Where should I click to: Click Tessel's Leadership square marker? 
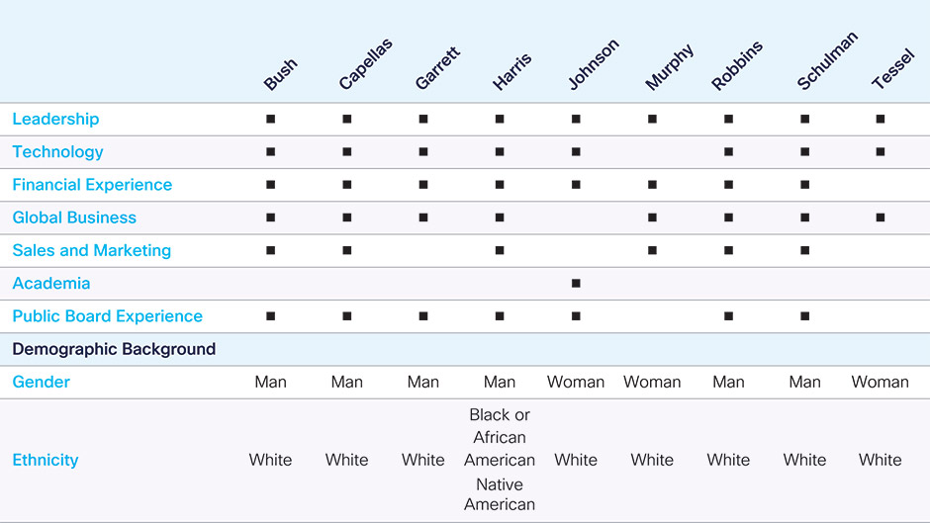click(880, 119)
